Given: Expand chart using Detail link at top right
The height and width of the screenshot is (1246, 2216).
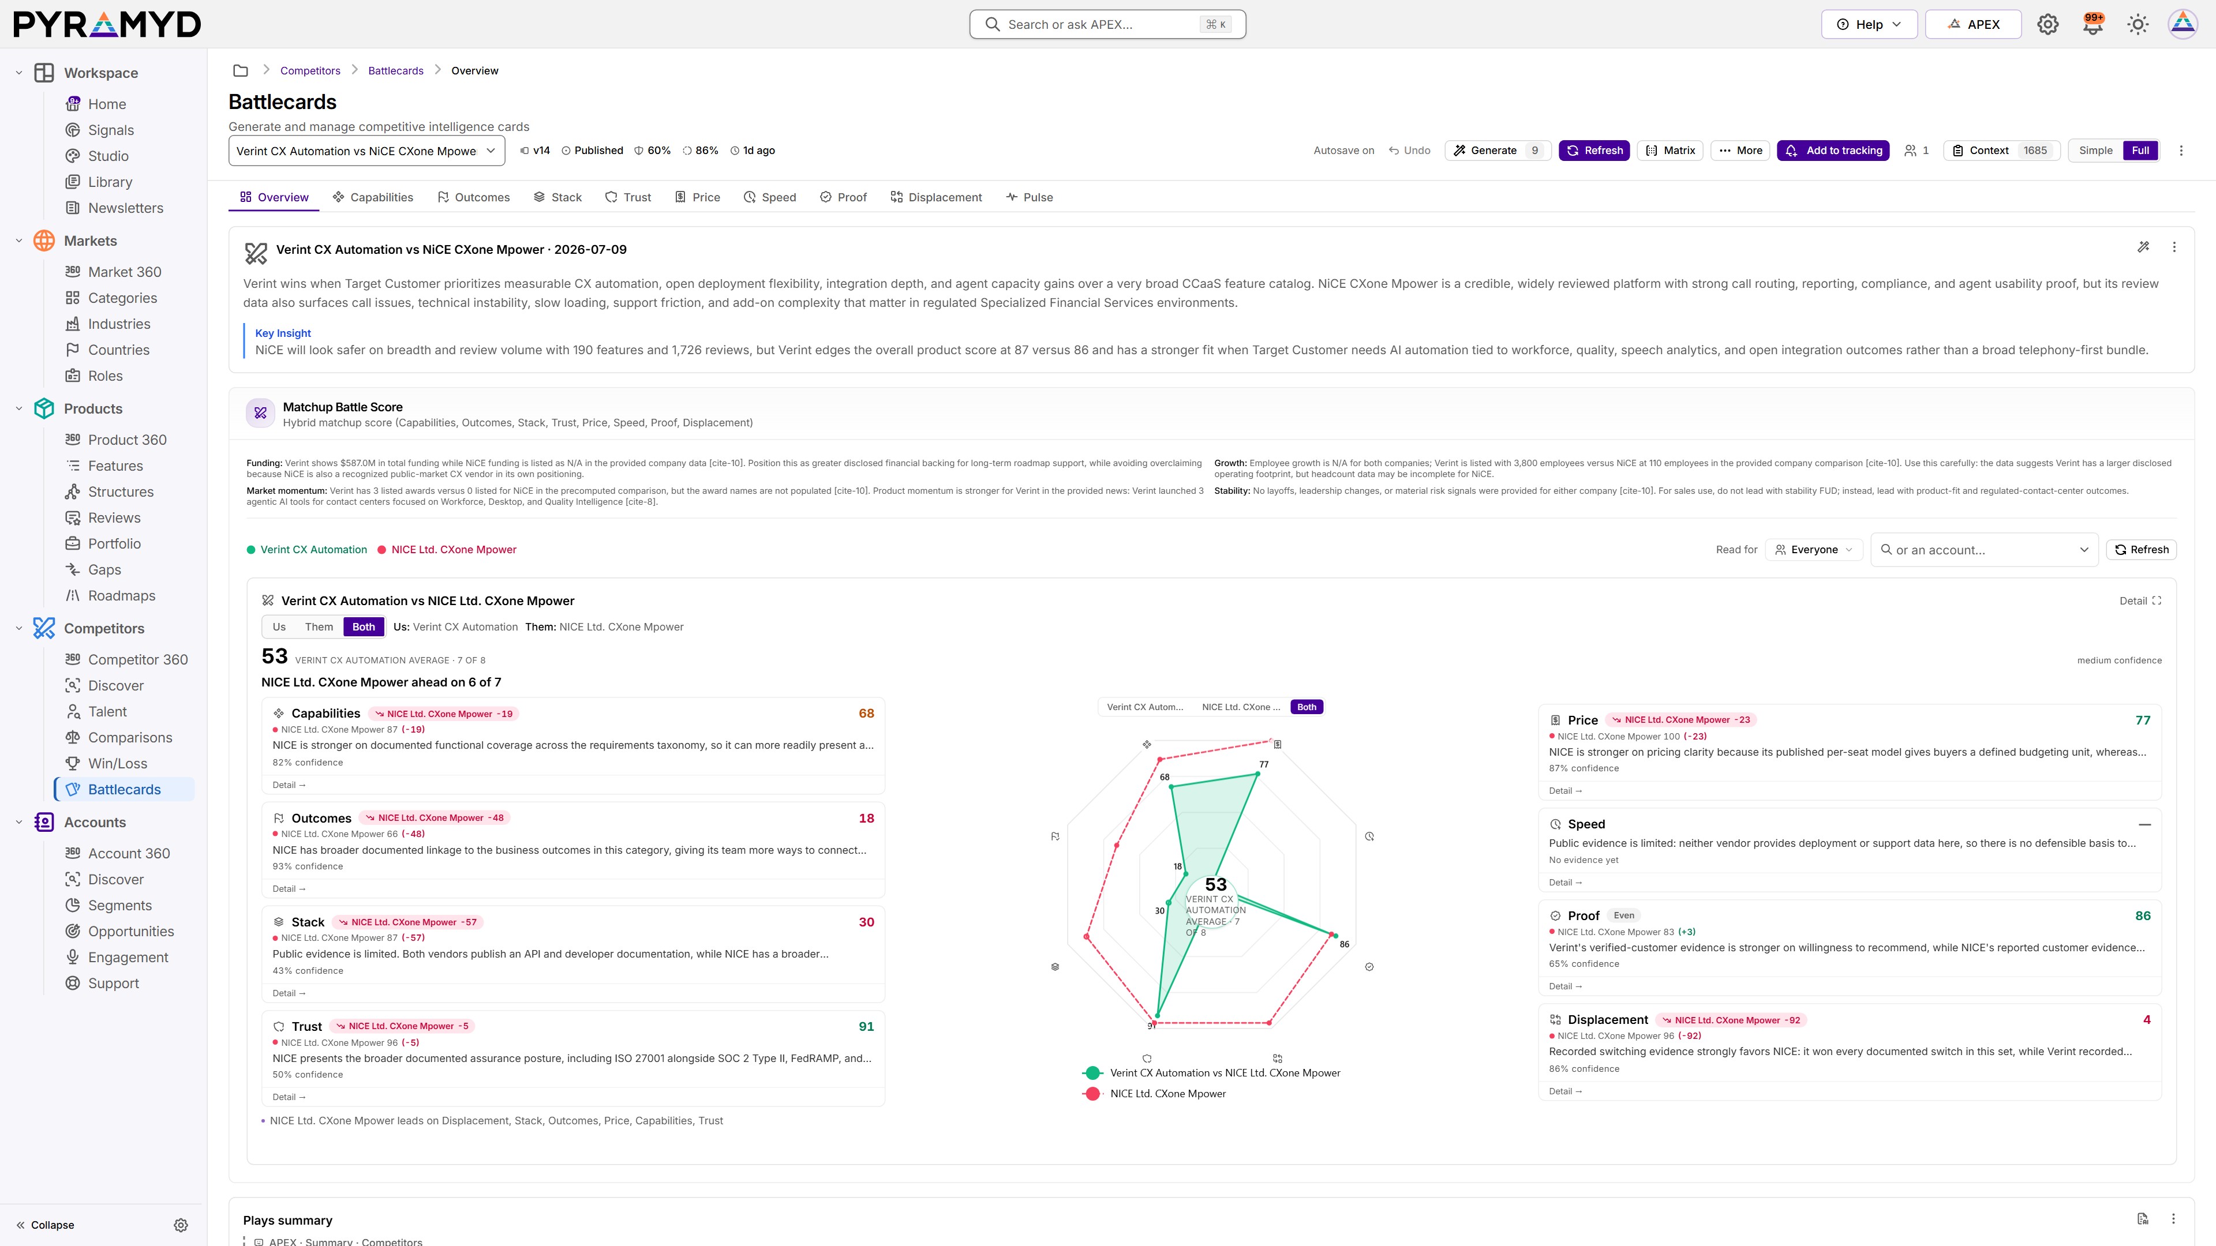Looking at the screenshot, I should (x=2139, y=601).
